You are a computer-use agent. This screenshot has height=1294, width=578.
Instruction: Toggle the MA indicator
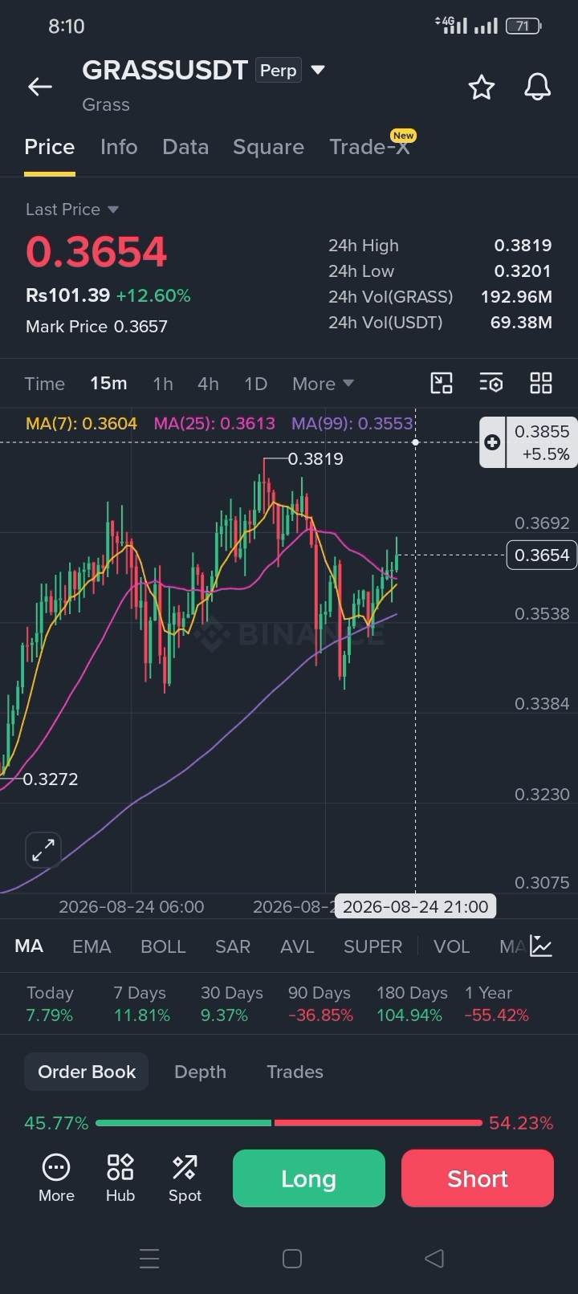click(x=29, y=946)
